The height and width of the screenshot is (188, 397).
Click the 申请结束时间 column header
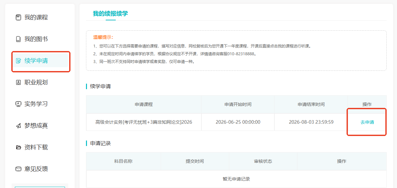pyautogui.click(x=311, y=104)
